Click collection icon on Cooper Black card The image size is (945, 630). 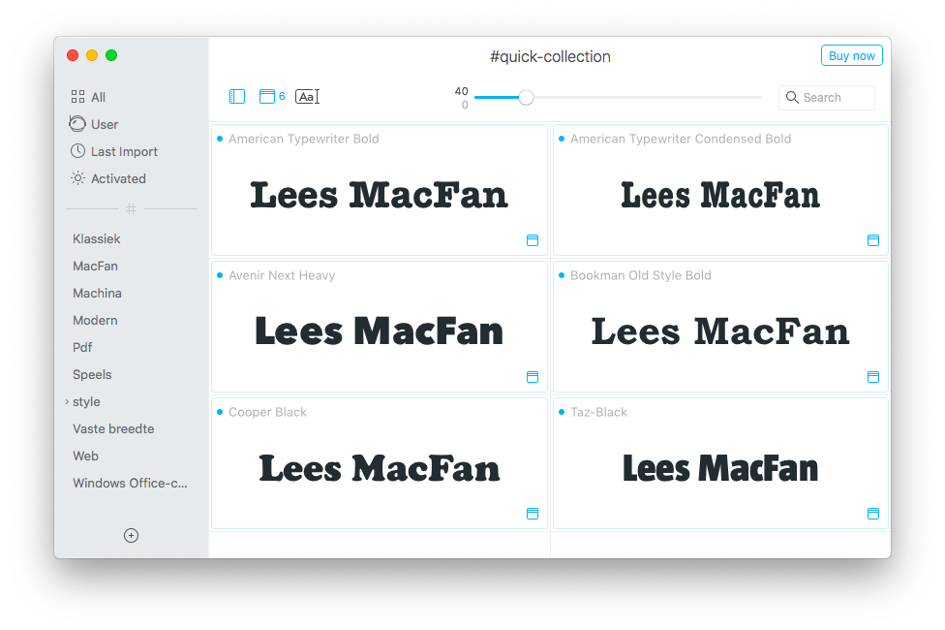[x=533, y=514]
